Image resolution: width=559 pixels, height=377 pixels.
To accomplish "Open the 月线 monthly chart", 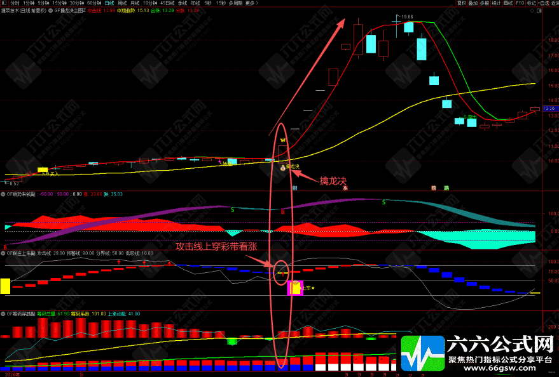I will [x=135, y=3].
